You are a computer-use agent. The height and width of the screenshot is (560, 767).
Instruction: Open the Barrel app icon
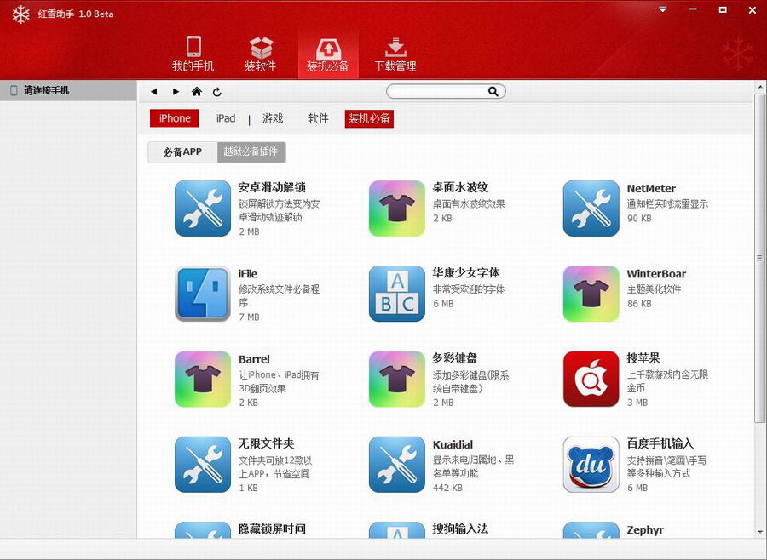pos(203,380)
